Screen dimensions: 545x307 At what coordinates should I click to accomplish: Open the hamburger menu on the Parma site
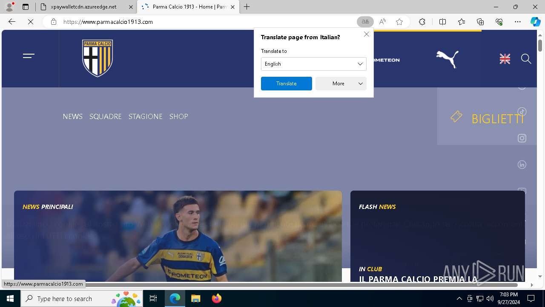click(29, 56)
